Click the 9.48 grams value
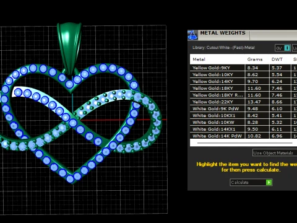This screenshot has width=297, height=223. coord(252,108)
